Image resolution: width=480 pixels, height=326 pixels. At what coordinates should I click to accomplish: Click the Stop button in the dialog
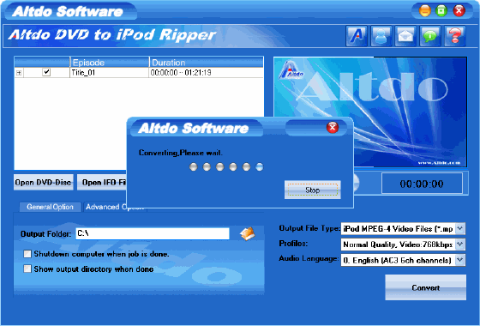(x=313, y=190)
